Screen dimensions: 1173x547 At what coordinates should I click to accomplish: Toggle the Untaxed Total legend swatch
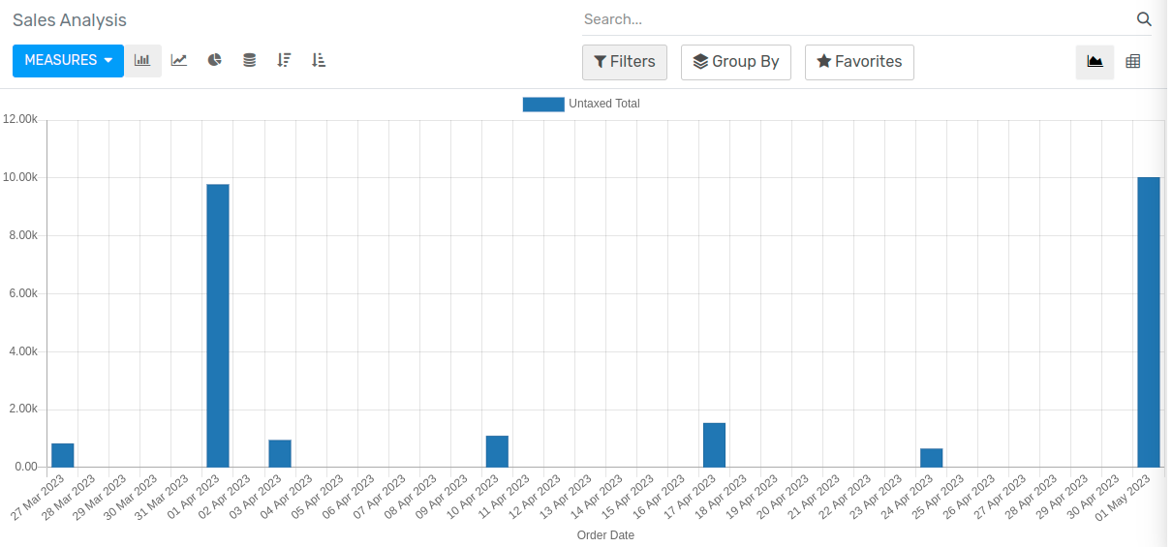pos(543,105)
